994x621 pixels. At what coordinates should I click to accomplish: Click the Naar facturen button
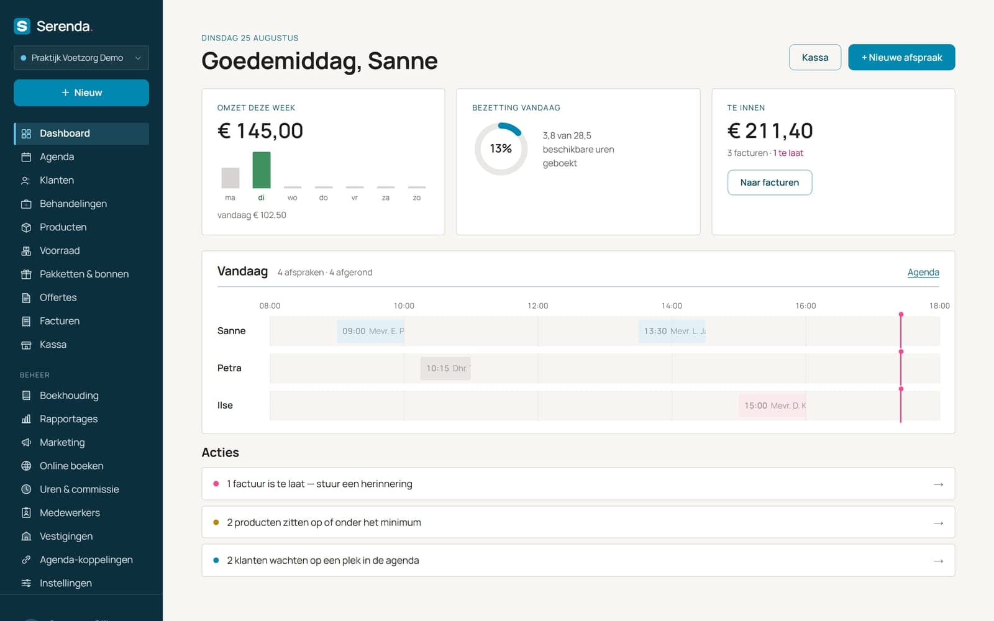[770, 183]
